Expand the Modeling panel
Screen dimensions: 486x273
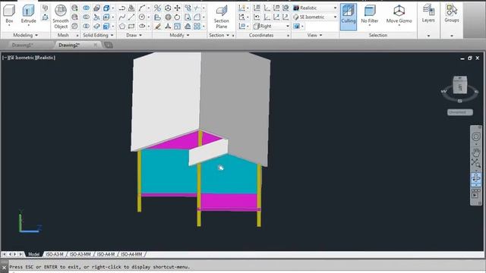pos(25,36)
